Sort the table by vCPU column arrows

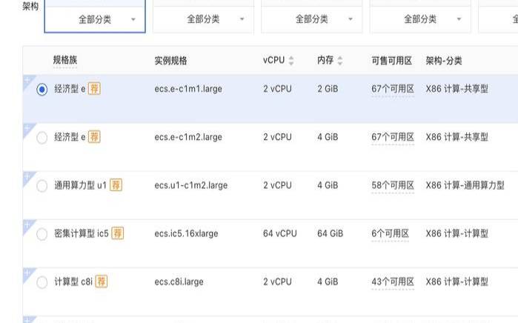coord(291,60)
